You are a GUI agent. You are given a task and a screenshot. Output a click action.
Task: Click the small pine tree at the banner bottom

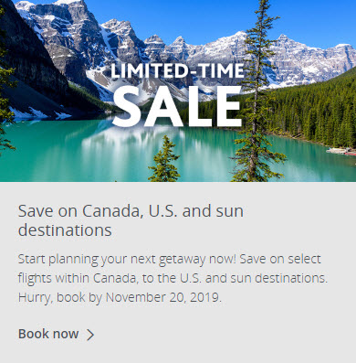click(x=164, y=160)
